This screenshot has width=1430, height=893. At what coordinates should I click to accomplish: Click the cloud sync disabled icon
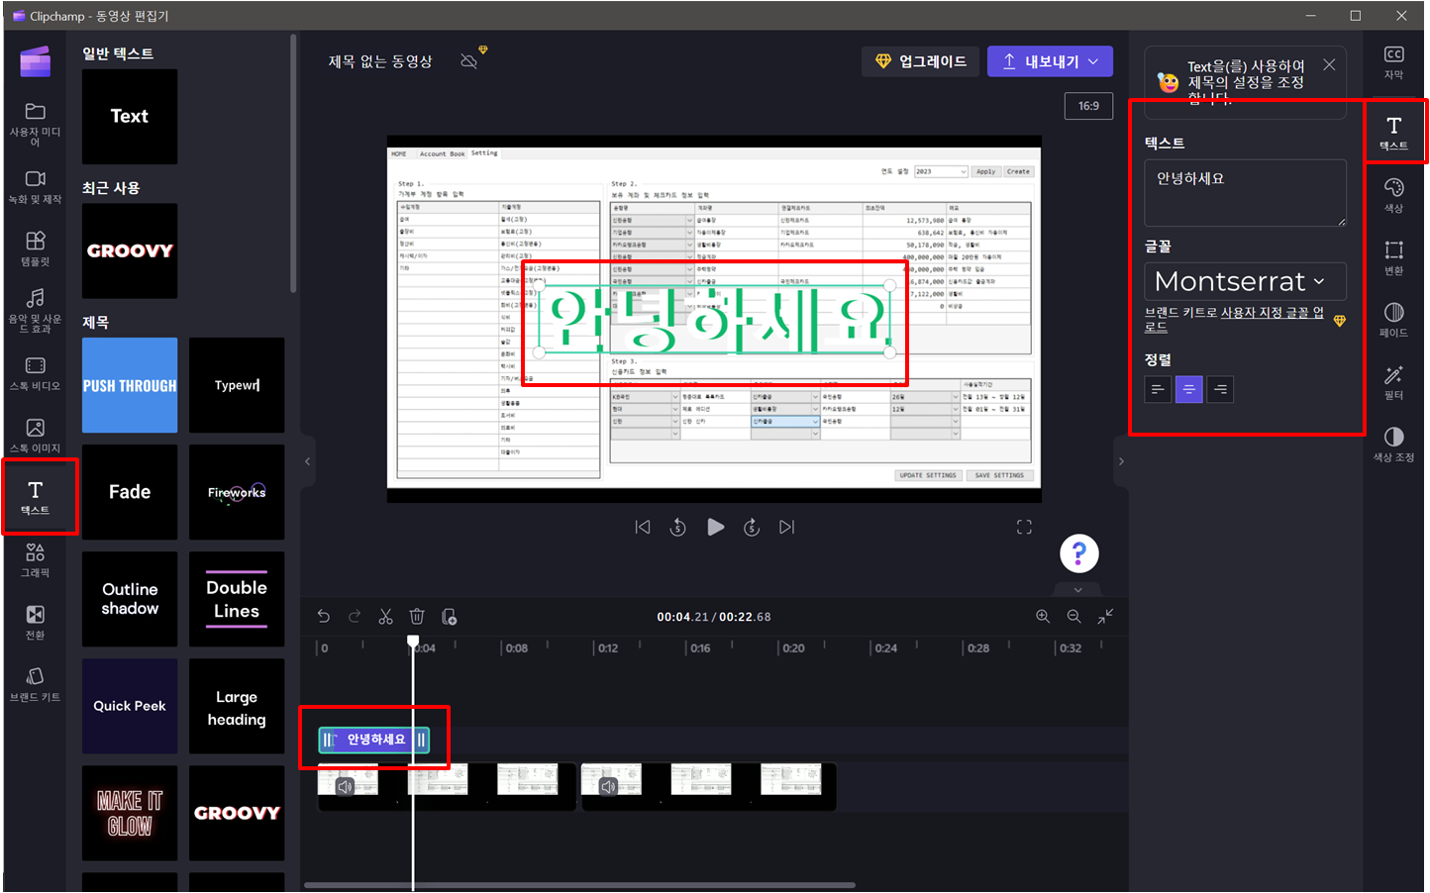(x=469, y=61)
